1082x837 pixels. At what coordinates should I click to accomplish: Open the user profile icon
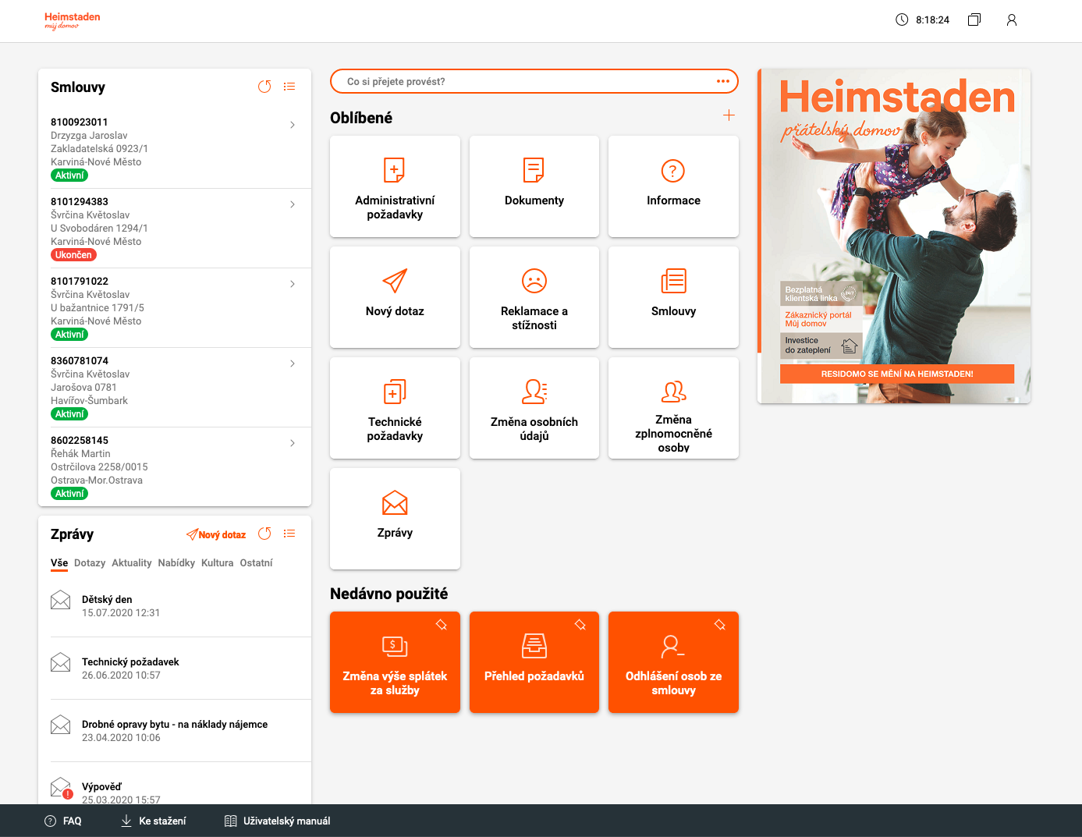click(x=1011, y=20)
